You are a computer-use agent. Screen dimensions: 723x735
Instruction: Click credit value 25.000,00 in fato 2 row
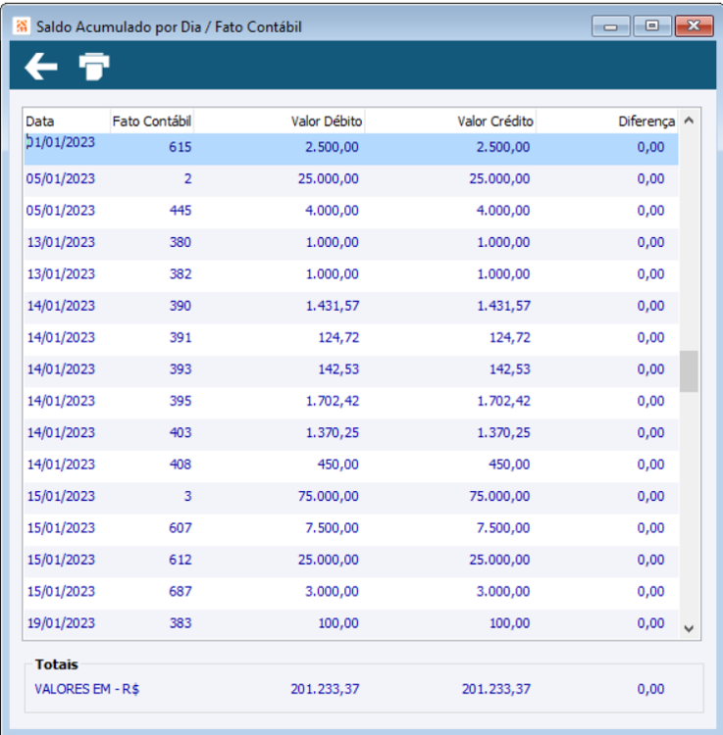click(499, 179)
